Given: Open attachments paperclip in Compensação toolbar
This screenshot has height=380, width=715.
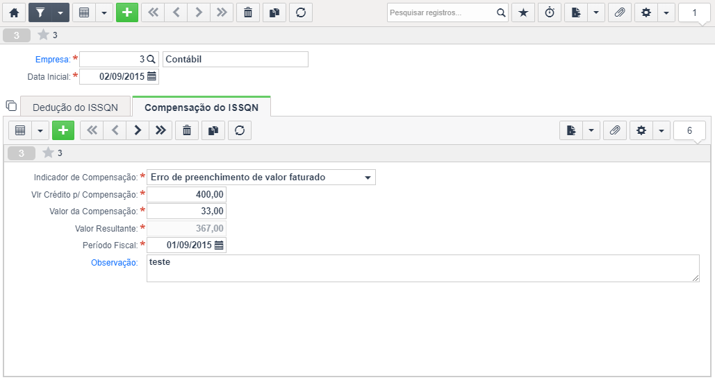Looking at the screenshot, I should click(615, 130).
